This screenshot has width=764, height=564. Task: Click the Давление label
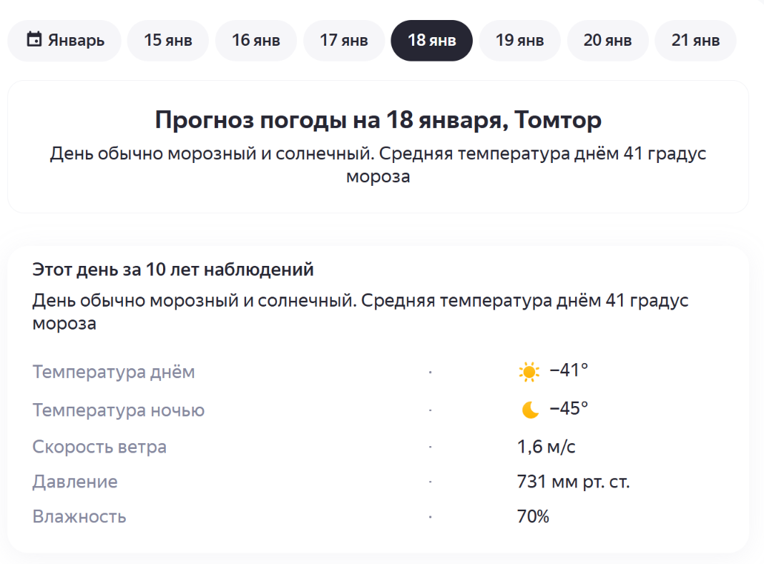coord(75,482)
